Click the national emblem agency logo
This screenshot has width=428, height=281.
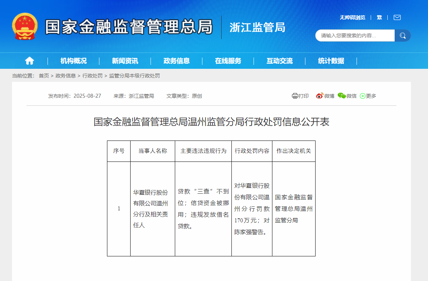pos(25,27)
